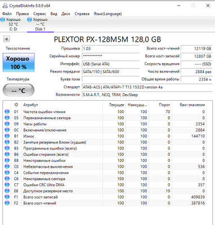
Task: Click the Порог column header
Action: coord(160,105)
